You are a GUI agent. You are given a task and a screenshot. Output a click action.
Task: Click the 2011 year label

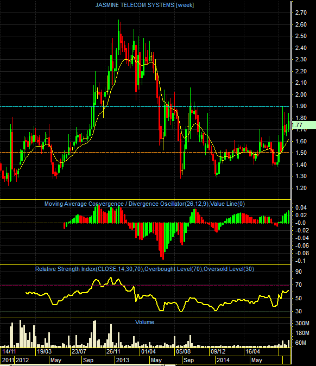click(x=8, y=360)
